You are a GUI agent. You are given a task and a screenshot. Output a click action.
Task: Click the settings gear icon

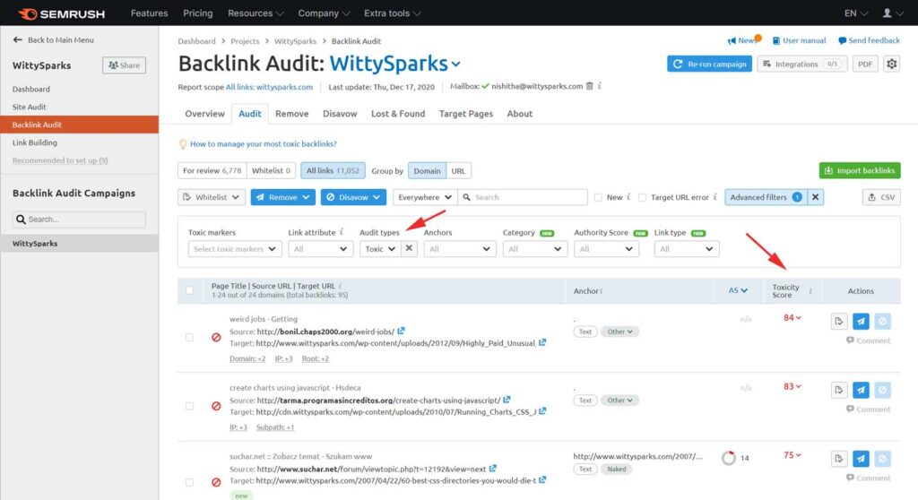coord(891,64)
